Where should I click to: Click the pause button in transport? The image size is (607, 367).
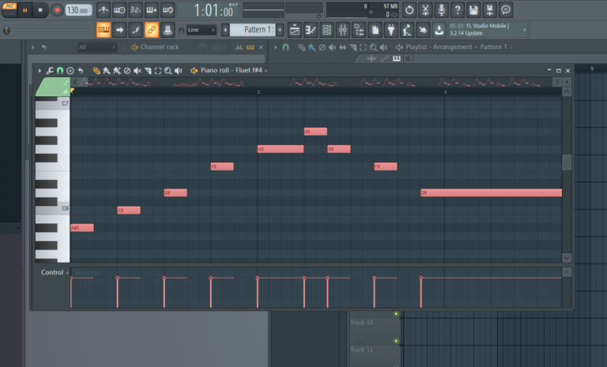coord(25,10)
